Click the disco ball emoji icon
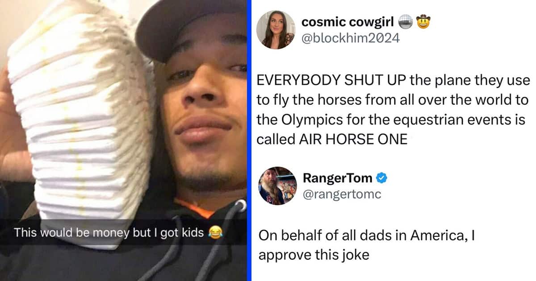Screen dimensions: 536x281 (x=406, y=22)
